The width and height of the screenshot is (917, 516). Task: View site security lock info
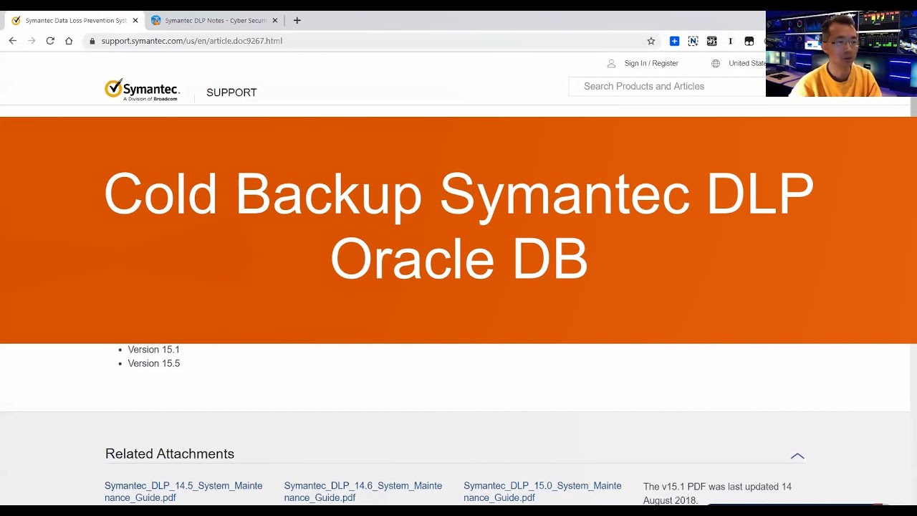pos(92,41)
